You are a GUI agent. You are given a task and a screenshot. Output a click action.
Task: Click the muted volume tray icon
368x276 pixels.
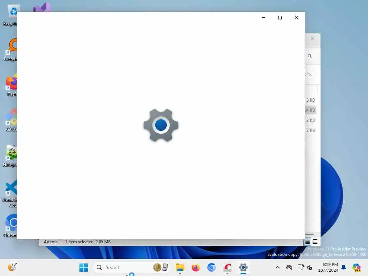click(x=310, y=267)
